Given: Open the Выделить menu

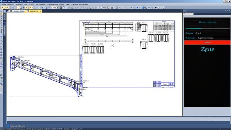Looking at the screenshot, I should click(19, 4).
